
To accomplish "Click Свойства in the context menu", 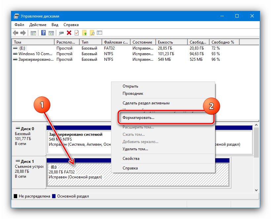I will click(x=131, y=159).
